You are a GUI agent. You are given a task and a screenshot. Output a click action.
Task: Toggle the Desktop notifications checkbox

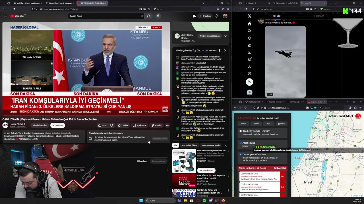241,154
